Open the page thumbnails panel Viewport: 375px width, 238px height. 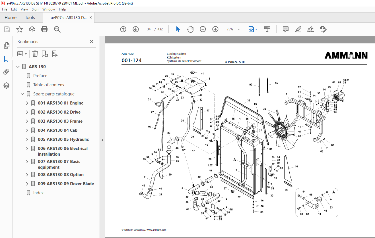coord(6,45)
